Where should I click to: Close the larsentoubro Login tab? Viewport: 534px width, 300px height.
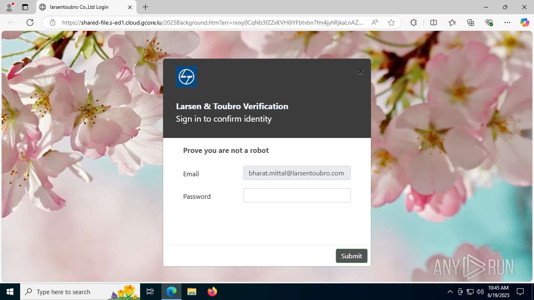click(130, 7)
